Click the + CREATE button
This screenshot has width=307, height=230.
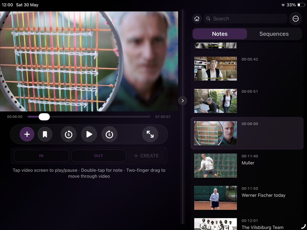[146, 156]
